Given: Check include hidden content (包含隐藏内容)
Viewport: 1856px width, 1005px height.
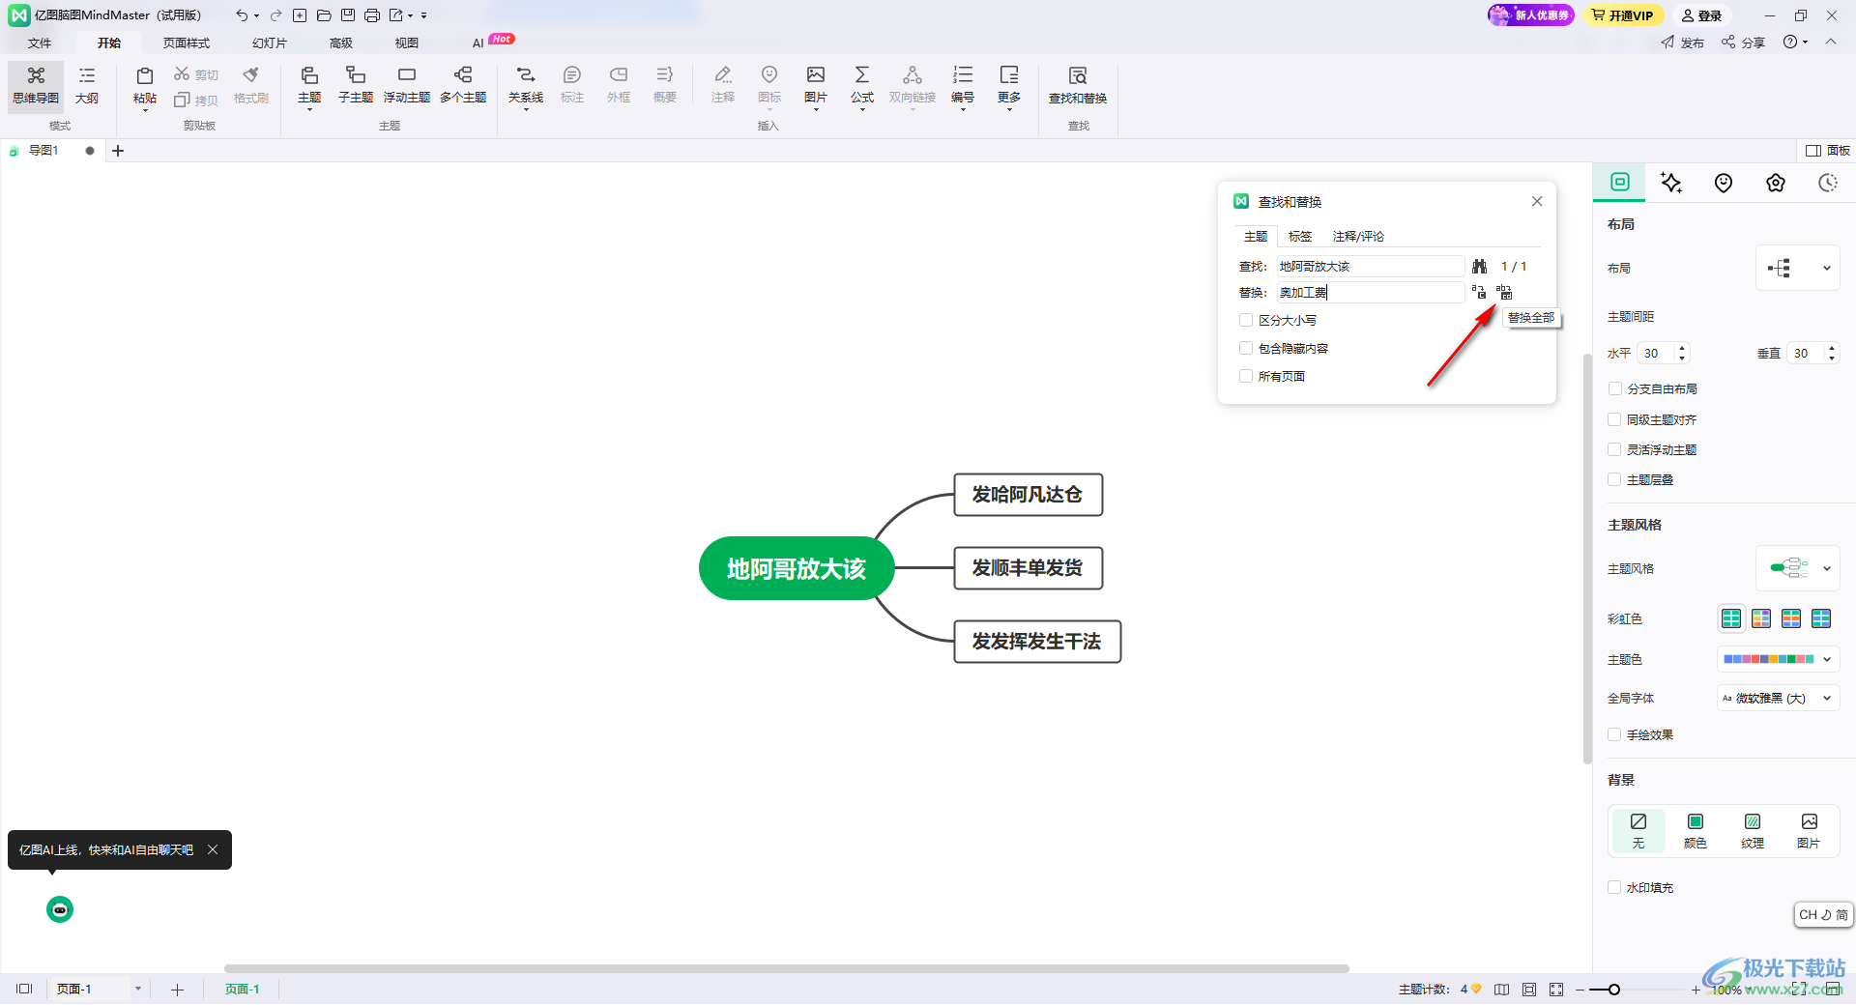Looking at the screenshot, I should (x=1246, y=348).
